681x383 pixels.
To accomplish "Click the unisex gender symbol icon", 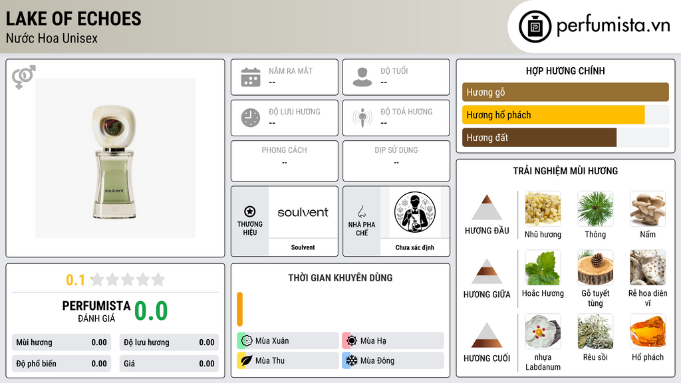I will [x=24, y=77].
